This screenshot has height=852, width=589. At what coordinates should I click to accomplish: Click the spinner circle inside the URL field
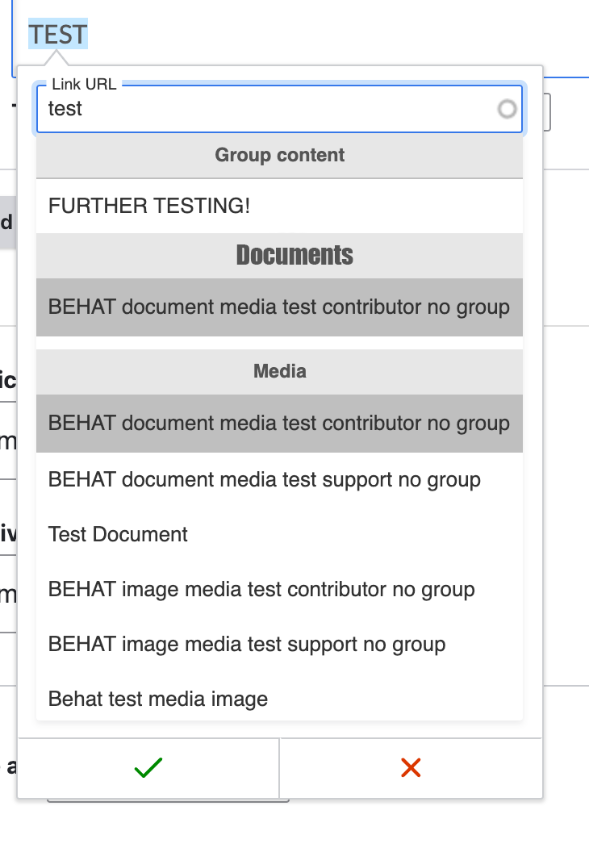[508, 109]
